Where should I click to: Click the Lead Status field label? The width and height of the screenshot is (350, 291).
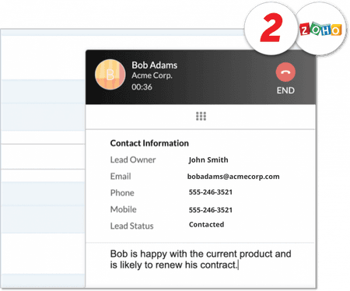point(132,226)
